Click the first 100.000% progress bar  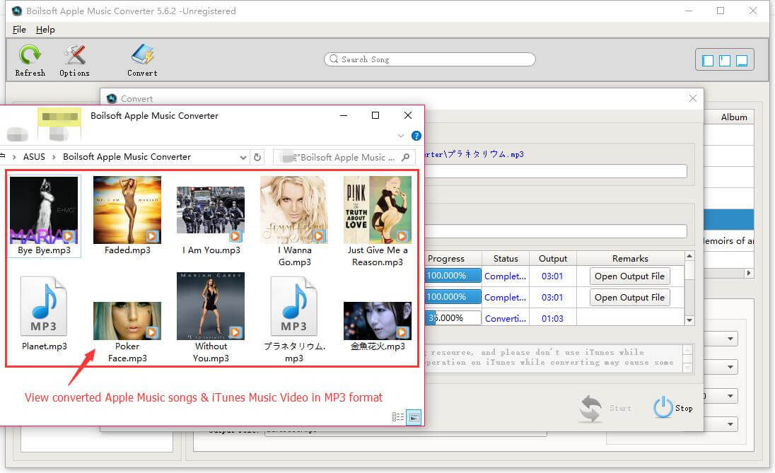(453, 276)
